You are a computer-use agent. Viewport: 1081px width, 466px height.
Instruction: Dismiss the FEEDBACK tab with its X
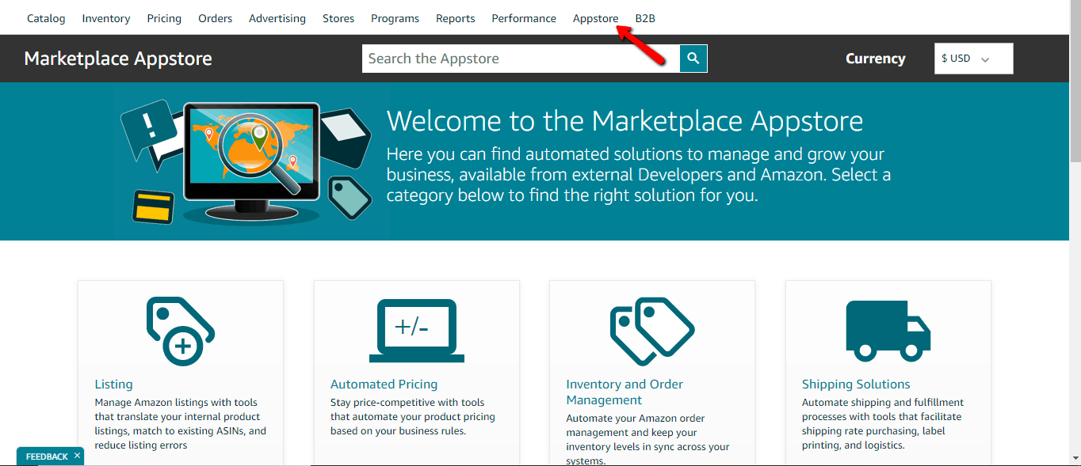76,456
